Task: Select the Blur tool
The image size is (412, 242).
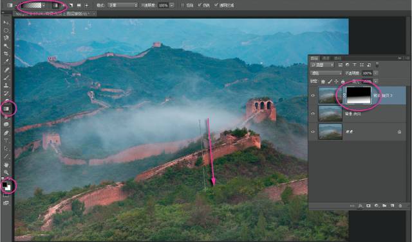Action: point(6,117)
